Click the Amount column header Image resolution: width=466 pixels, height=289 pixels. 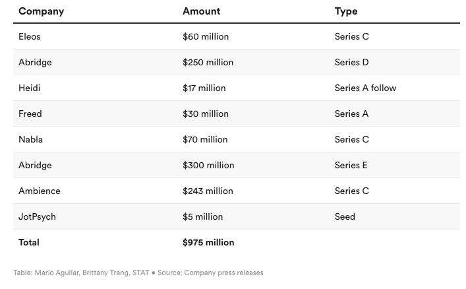click(201, 11)
